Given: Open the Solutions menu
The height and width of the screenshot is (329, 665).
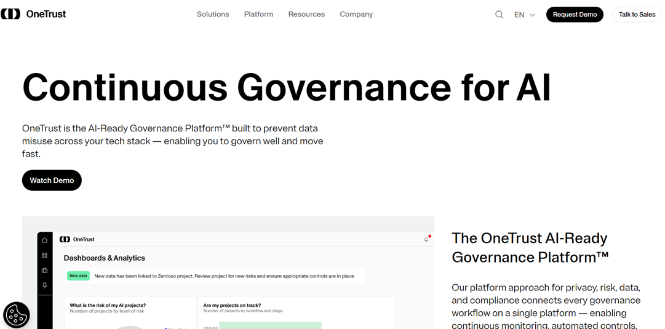Looking at the screenshot, I should point(213,14).
